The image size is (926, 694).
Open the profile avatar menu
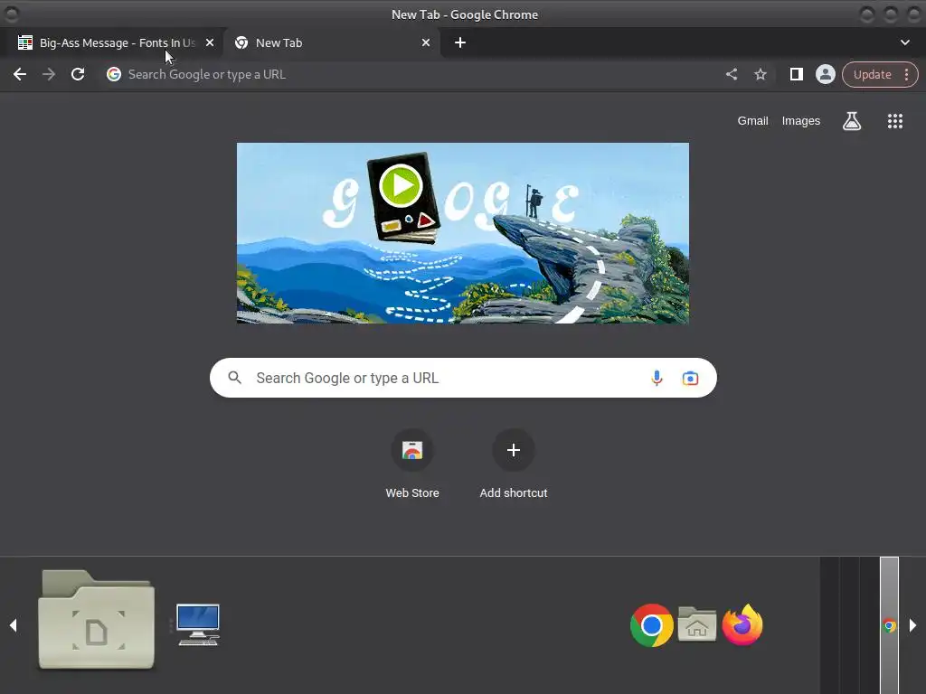(x=826, y=74)
